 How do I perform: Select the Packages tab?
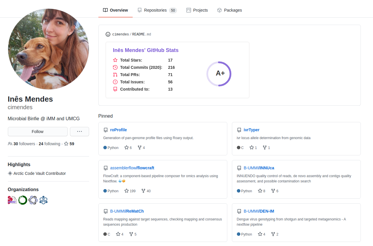(230, 10)
